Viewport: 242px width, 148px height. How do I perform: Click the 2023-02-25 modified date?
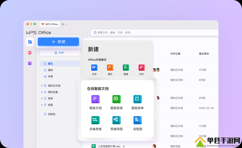(x=206, y=108)
